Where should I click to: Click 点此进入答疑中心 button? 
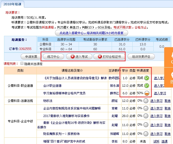click(92, 33)
